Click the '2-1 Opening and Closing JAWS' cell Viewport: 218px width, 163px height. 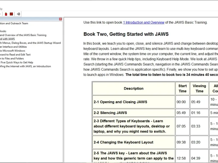coord(134,102)
